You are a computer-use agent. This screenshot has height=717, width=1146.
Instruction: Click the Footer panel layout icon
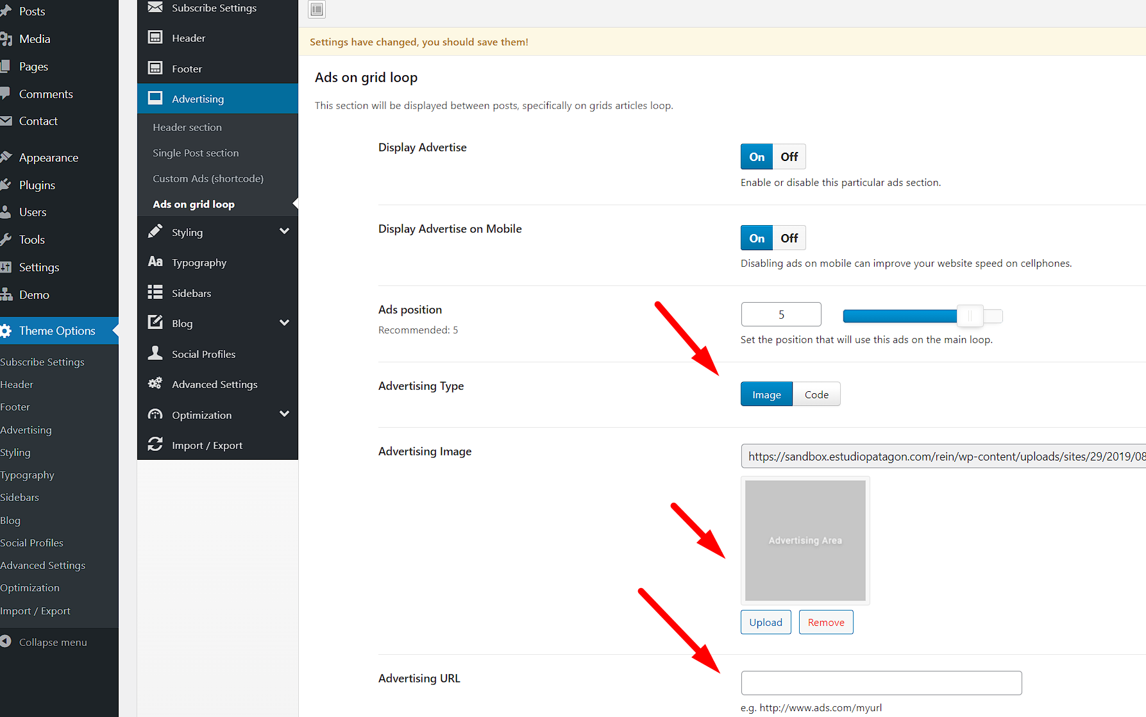tap(155, 68)
